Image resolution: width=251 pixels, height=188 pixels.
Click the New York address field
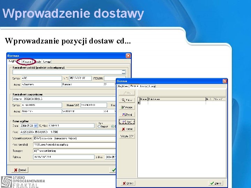point(41,111)
